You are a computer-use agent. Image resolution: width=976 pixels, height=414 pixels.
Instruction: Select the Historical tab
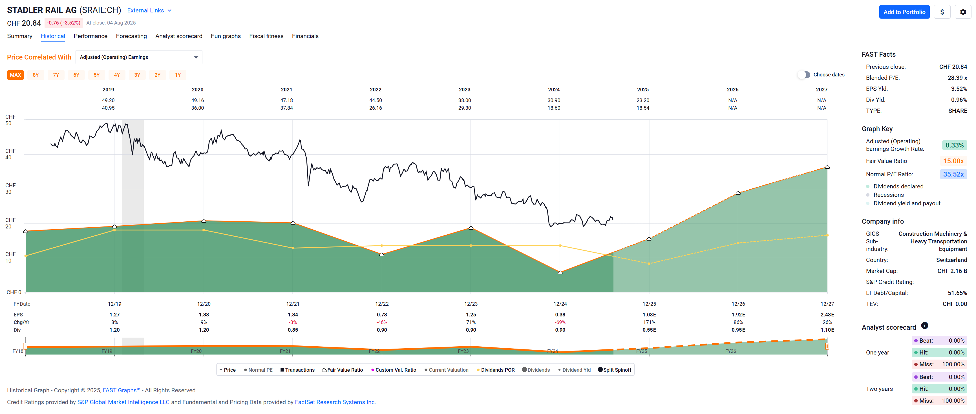[x=53, y=36]
